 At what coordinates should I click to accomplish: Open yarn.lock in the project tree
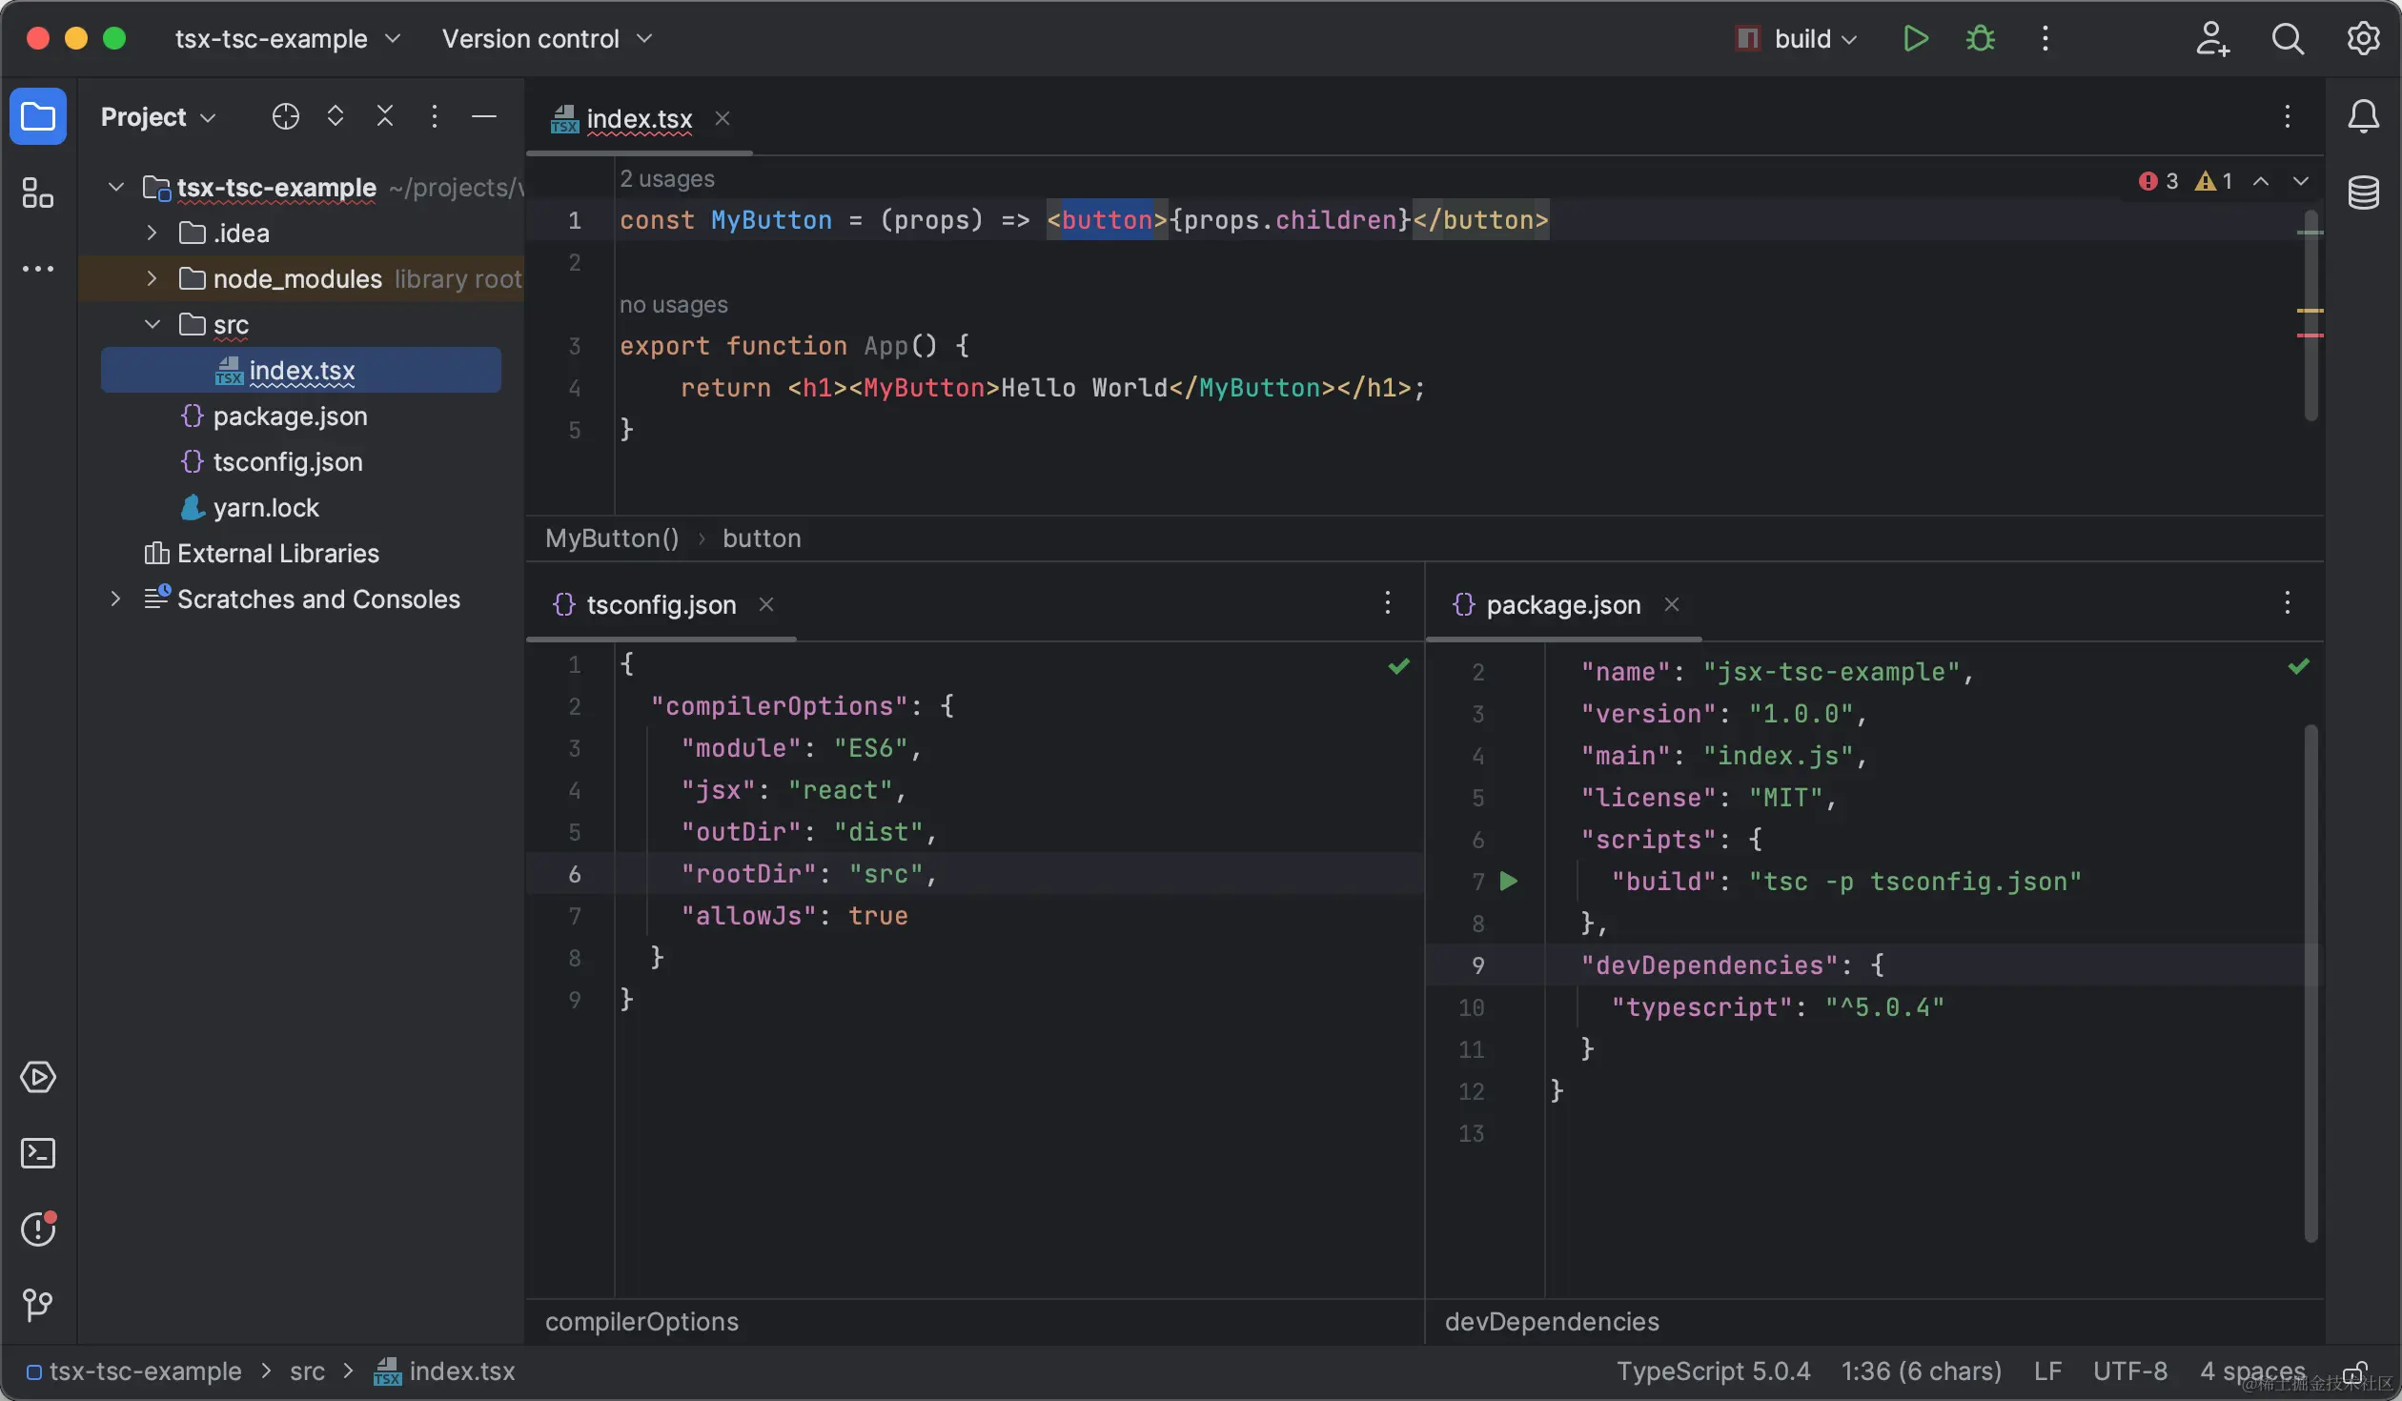click(x=265, y=508)
